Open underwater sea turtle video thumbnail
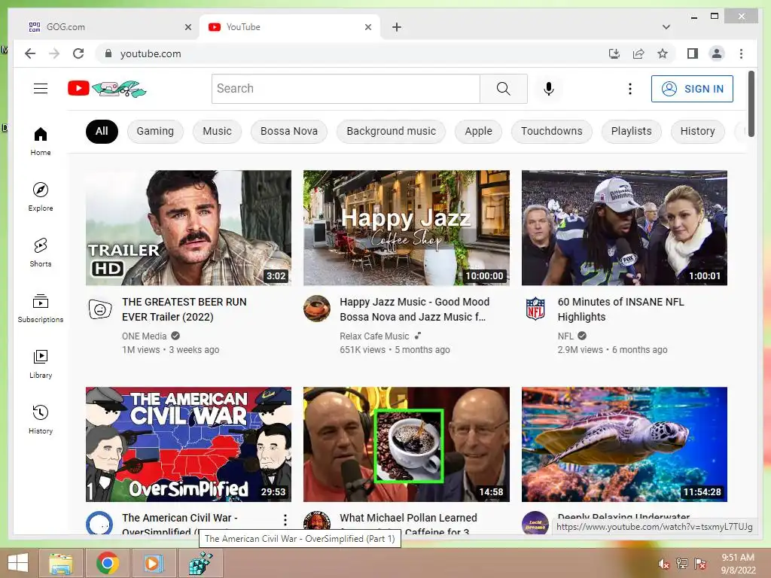This screenshot has width=771, height=578. click(624, 444)
